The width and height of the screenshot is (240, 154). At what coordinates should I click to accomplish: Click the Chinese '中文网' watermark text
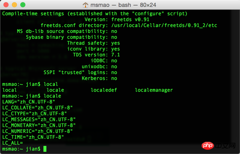(225, 146)
